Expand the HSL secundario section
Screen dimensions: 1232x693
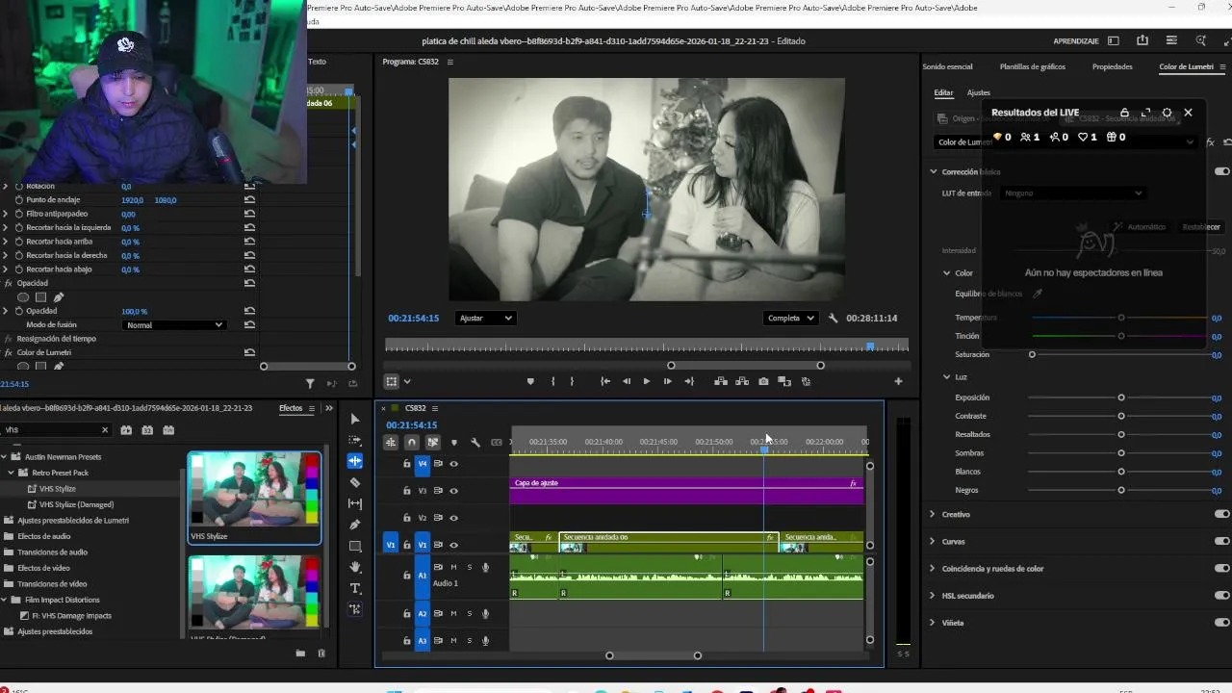[933, 595]
